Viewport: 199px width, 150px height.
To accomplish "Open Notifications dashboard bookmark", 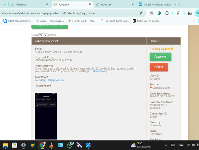I will (146, 21).
